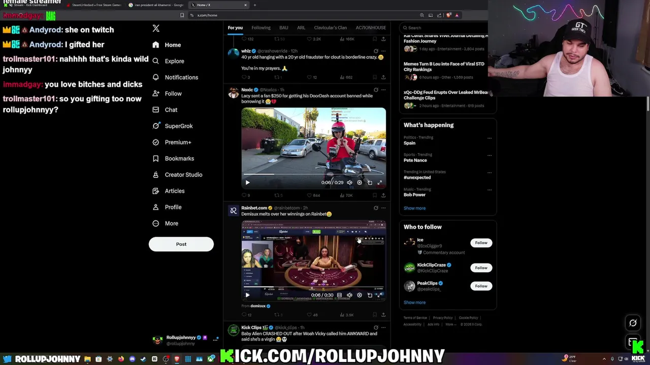The height and width of the screenshot is (365, 650).
Task: Show more under What's happening
Action: (414, 208)
